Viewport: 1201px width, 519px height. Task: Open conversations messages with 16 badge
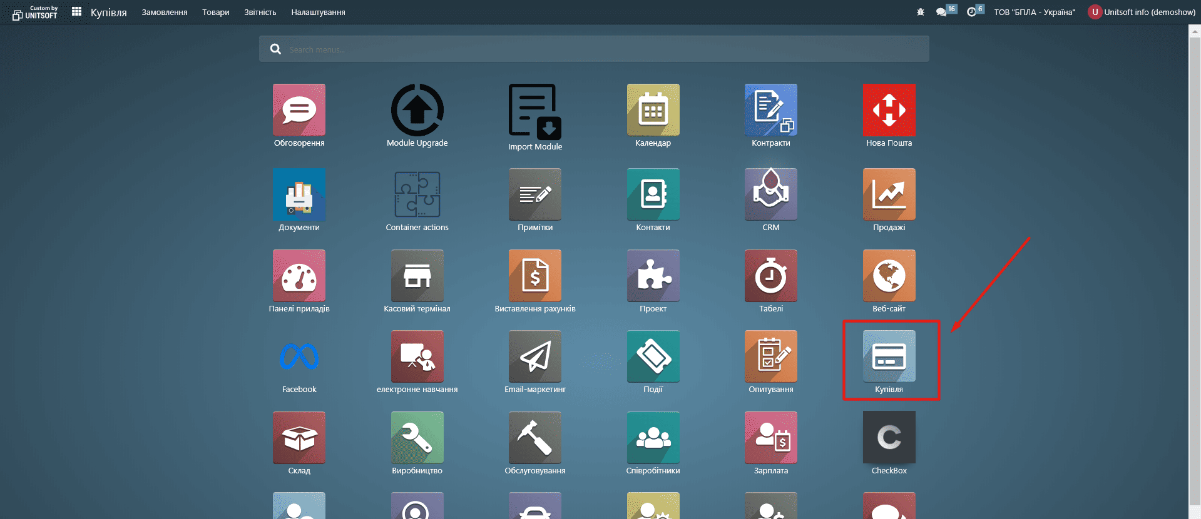[942, 12]
